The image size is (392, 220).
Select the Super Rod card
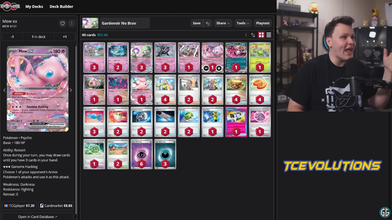click(x=212, y=122)
